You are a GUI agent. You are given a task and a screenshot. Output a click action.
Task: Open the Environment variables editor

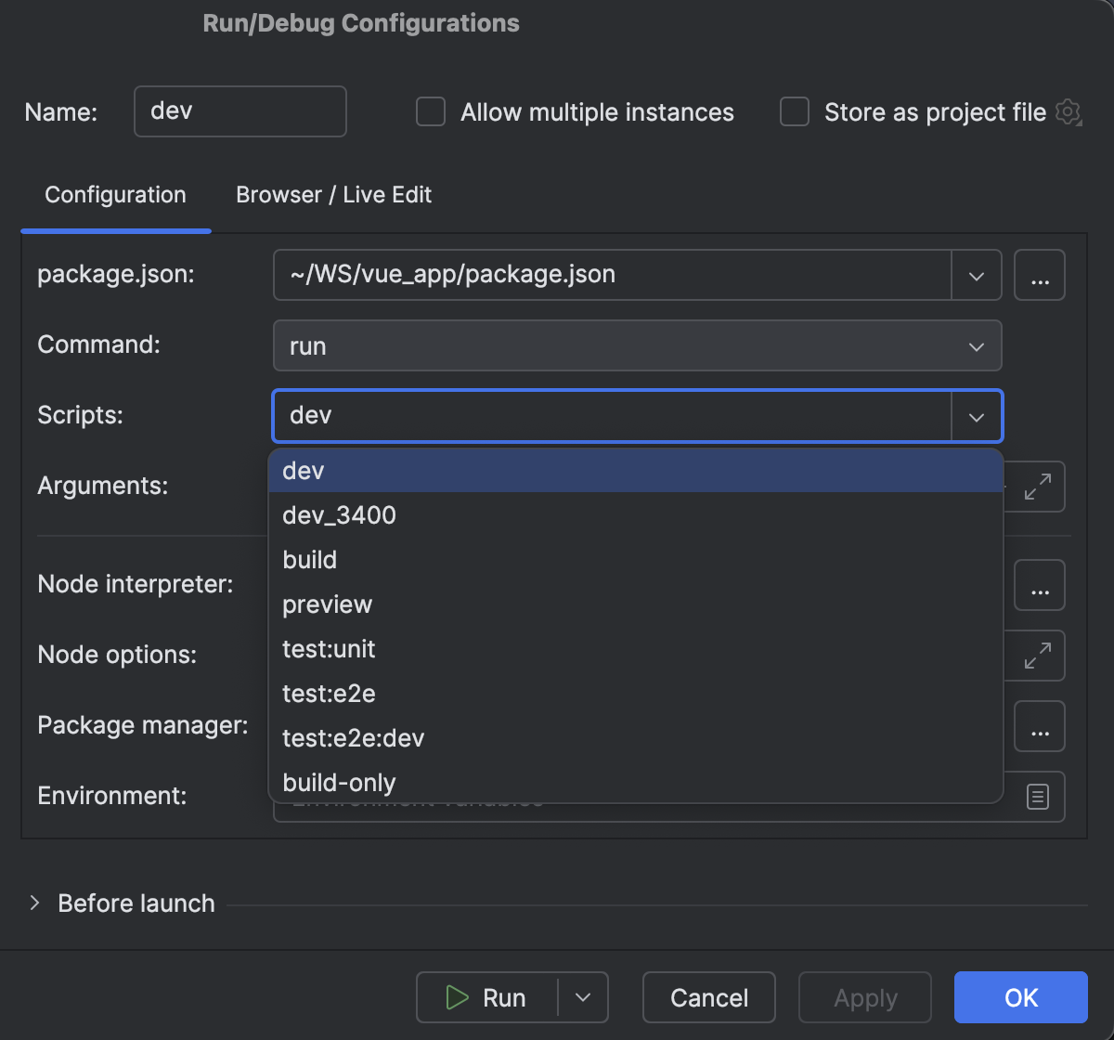click(x=1039, y=797)
